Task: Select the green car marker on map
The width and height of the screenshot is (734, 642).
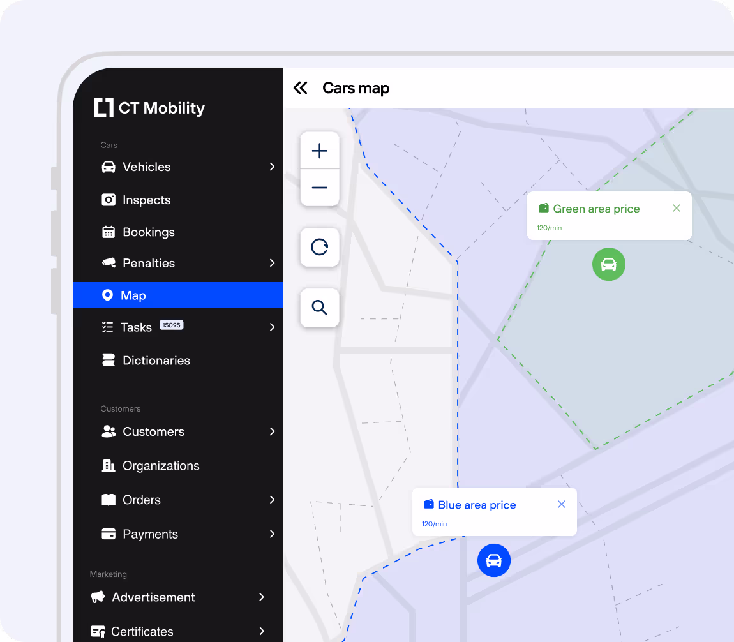Action: [608, 264]
